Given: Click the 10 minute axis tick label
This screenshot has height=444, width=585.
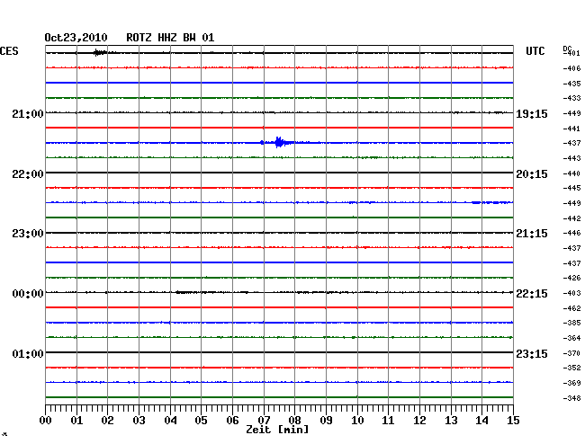Looking at the screenshot, I should (x=357, y=421).
